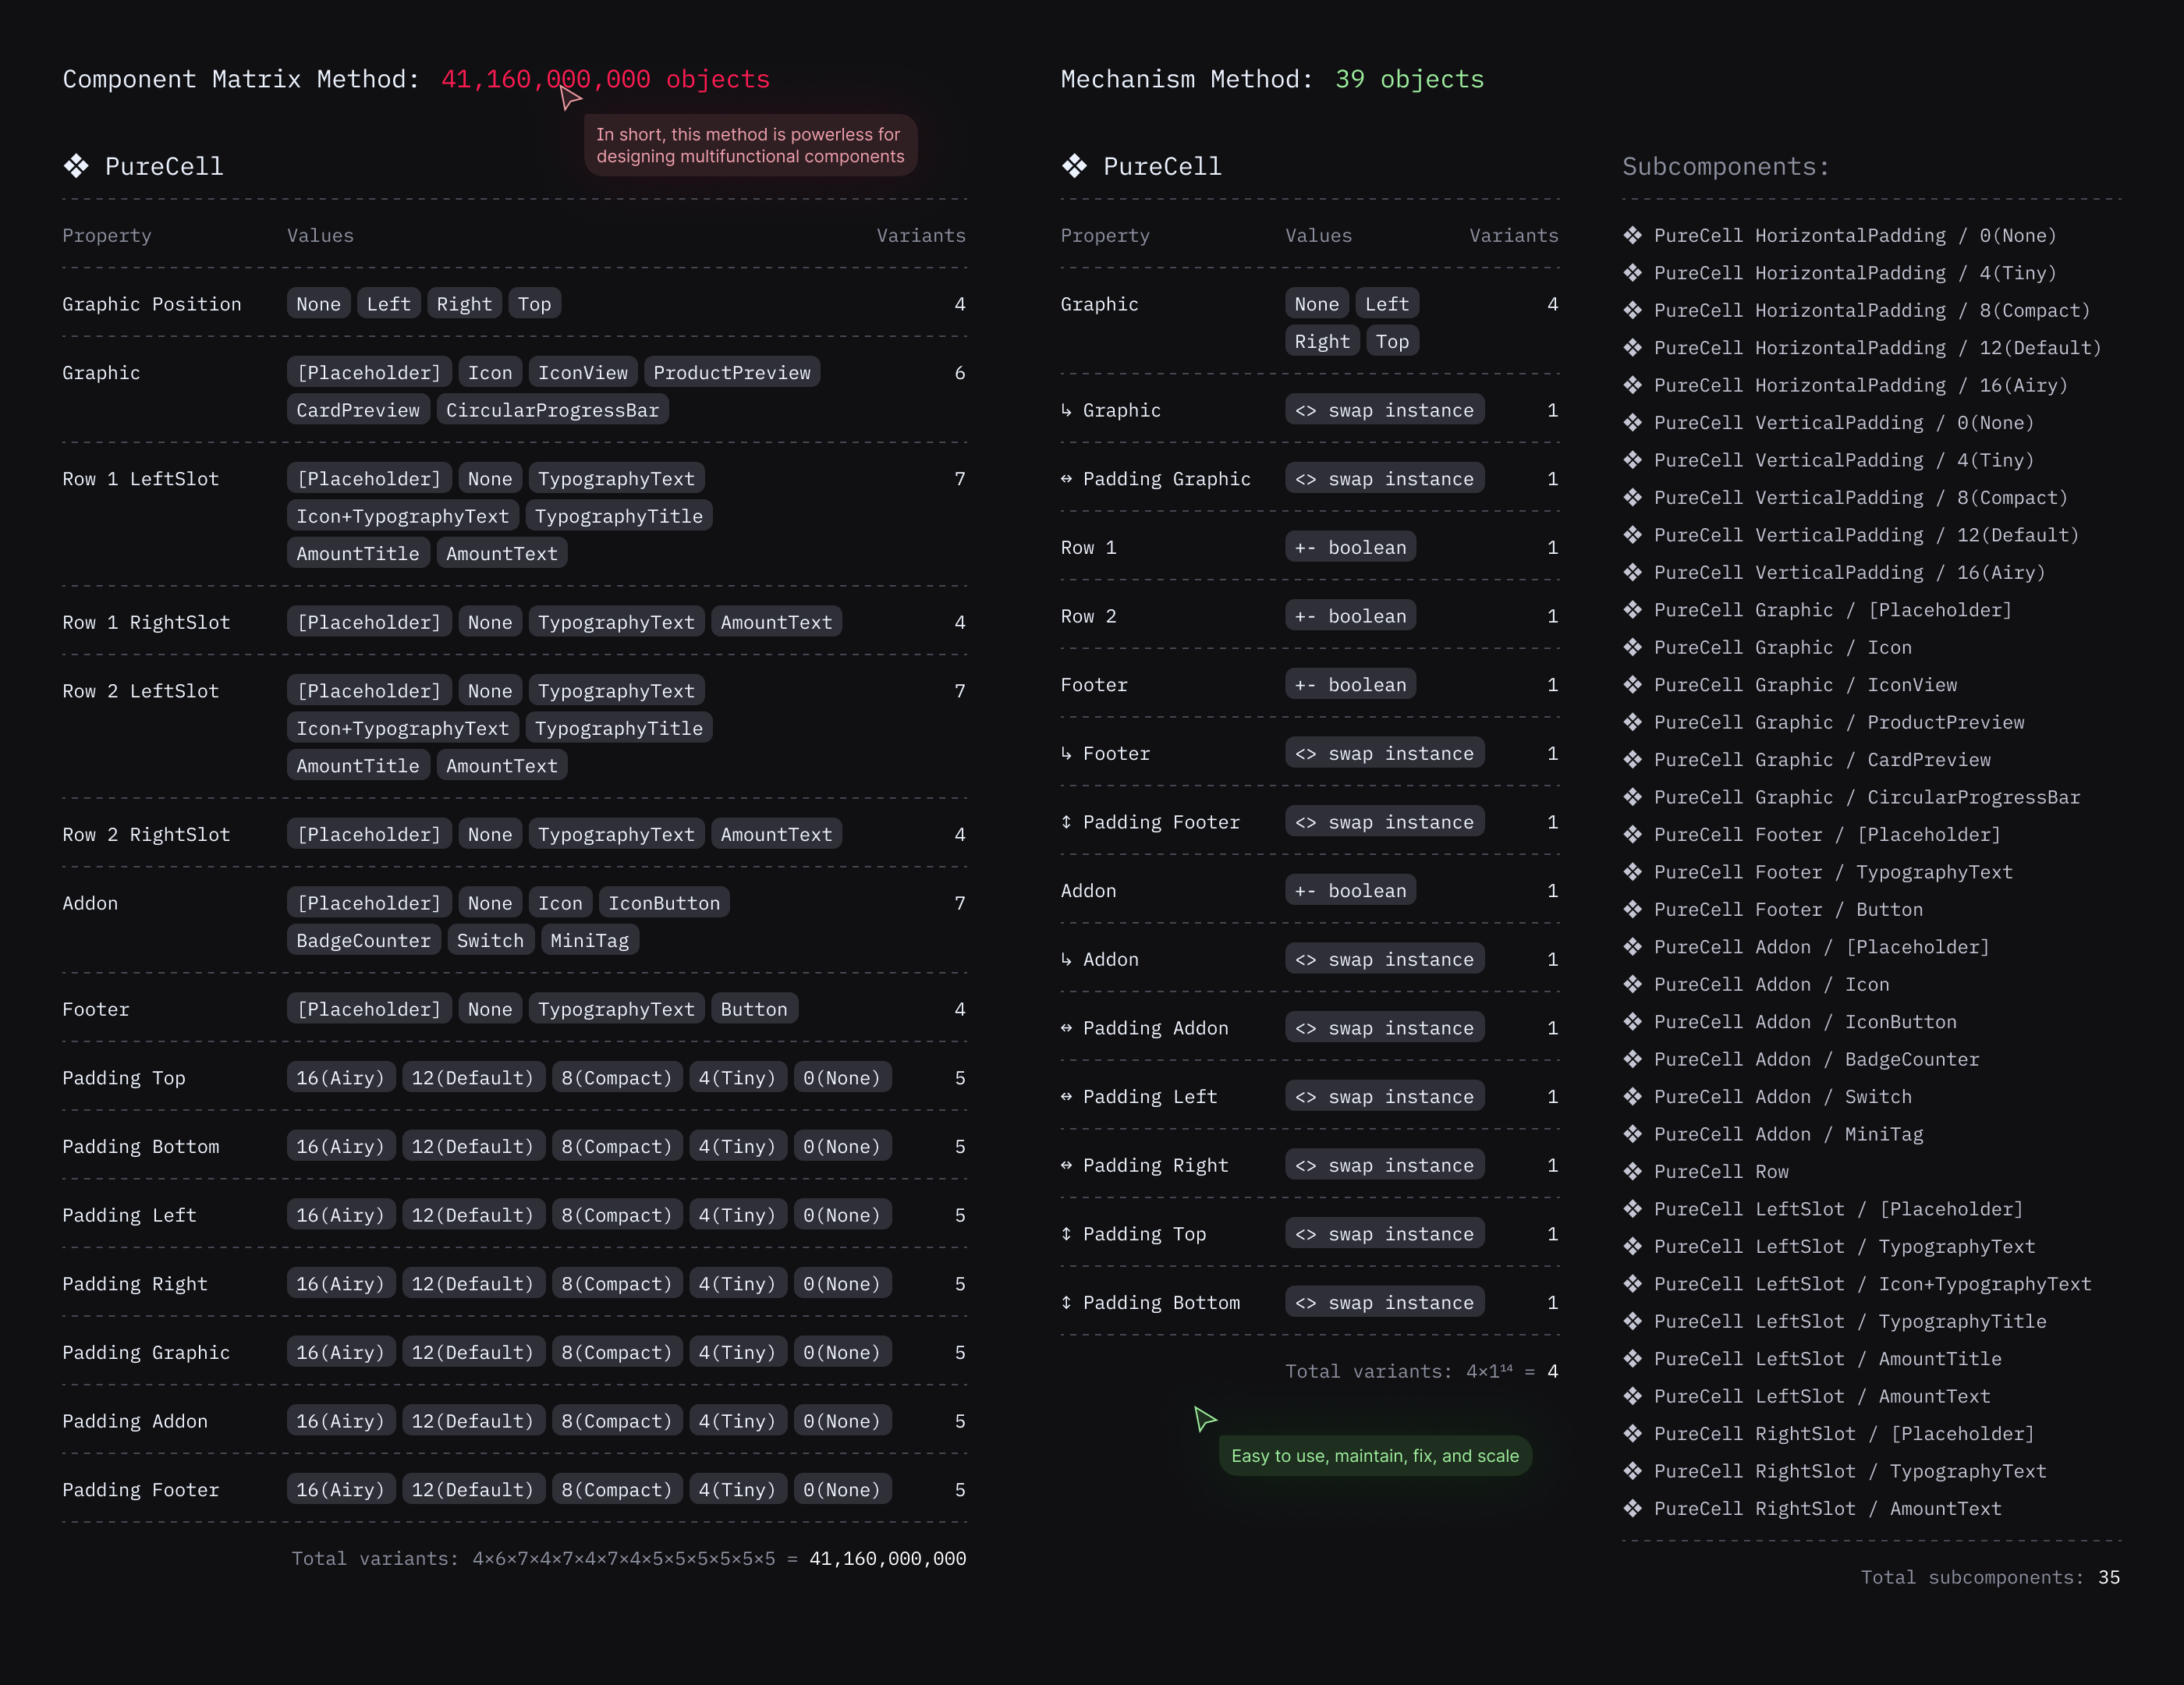
Task: Click the BadgeCounter value tag in Addon
Action: 363,940
